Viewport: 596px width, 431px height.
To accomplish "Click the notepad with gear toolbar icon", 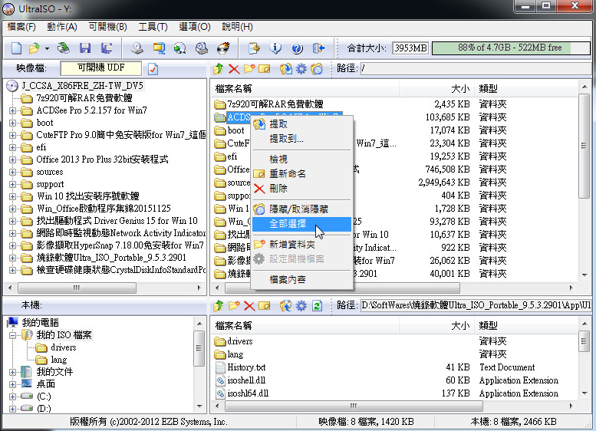I will point(254,48).
